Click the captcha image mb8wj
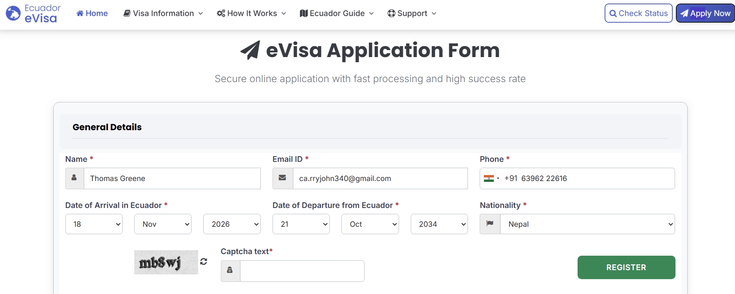 click(166, 262)
